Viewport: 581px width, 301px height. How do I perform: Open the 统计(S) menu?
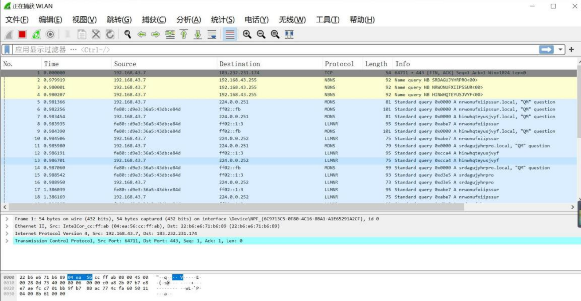[223, 20]
